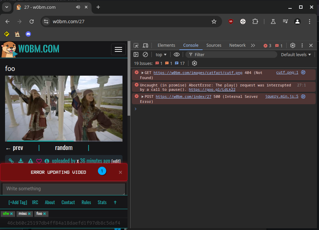
Task: Open Chrome Labs flask icon
Action: pos(273,22)
